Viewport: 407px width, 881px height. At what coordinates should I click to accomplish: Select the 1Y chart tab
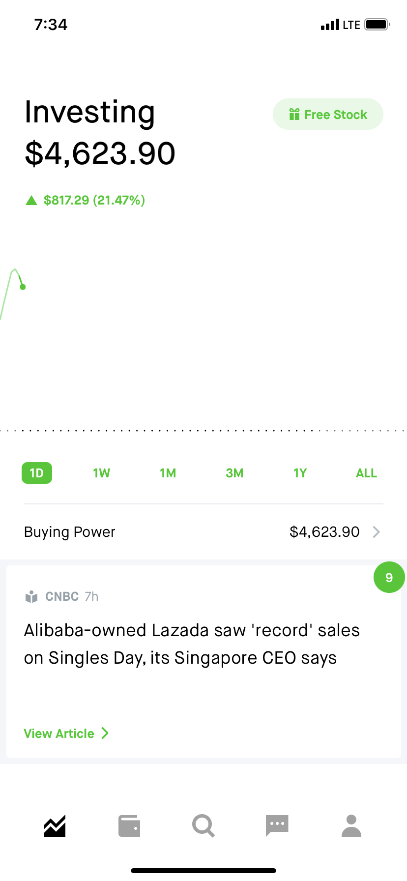300,473
